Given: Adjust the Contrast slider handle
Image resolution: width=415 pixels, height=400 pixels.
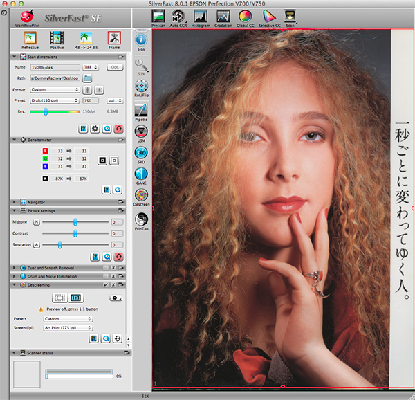Looking at the screenshot, I should [75, 234].
